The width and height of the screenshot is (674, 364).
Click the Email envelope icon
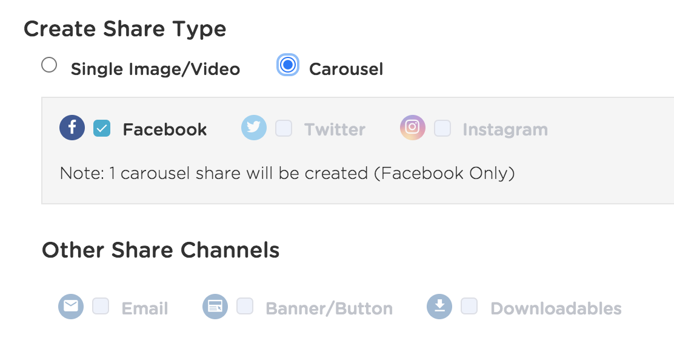point(71,307)
